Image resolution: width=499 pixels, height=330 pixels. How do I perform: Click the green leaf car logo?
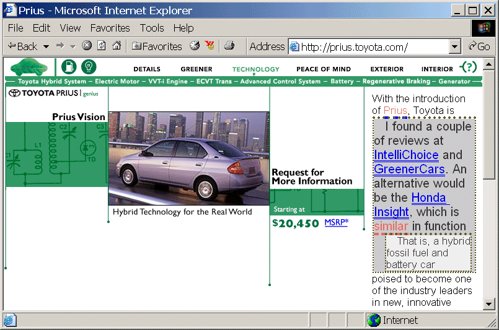30,67
